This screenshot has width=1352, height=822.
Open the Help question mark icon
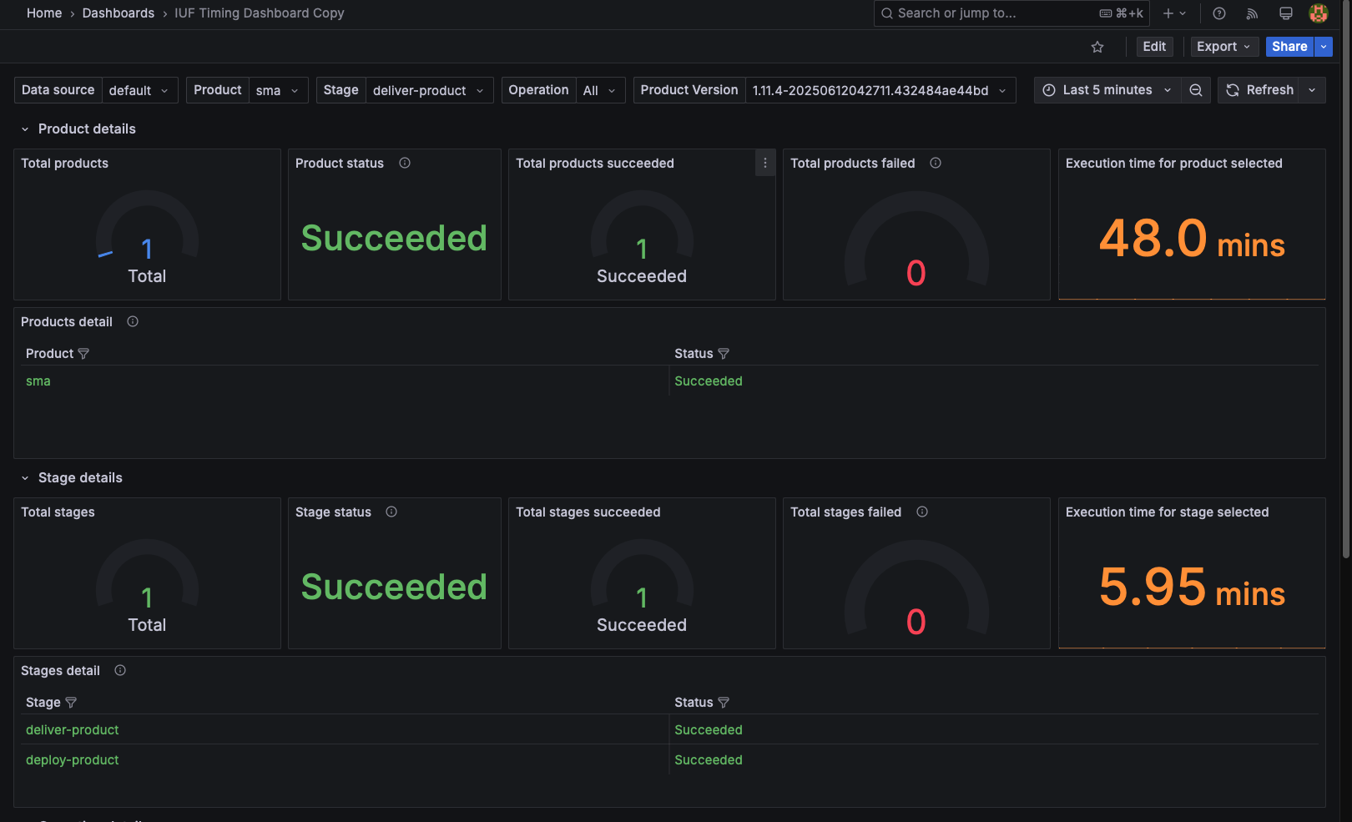1218,13
